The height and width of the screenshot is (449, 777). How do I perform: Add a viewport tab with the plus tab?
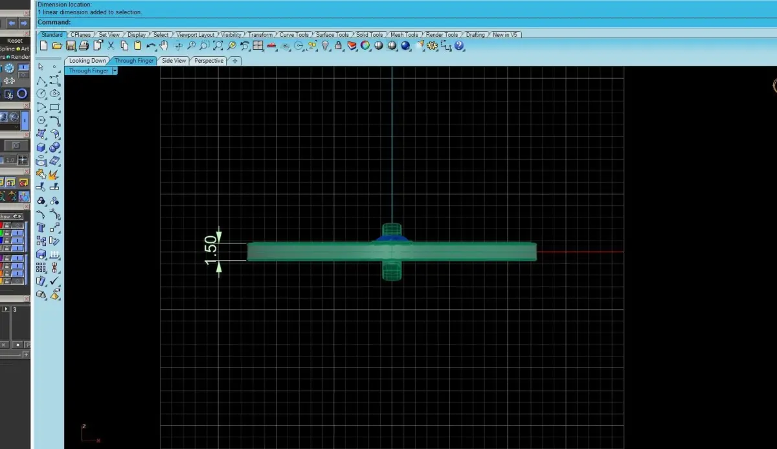click(234, 61)
